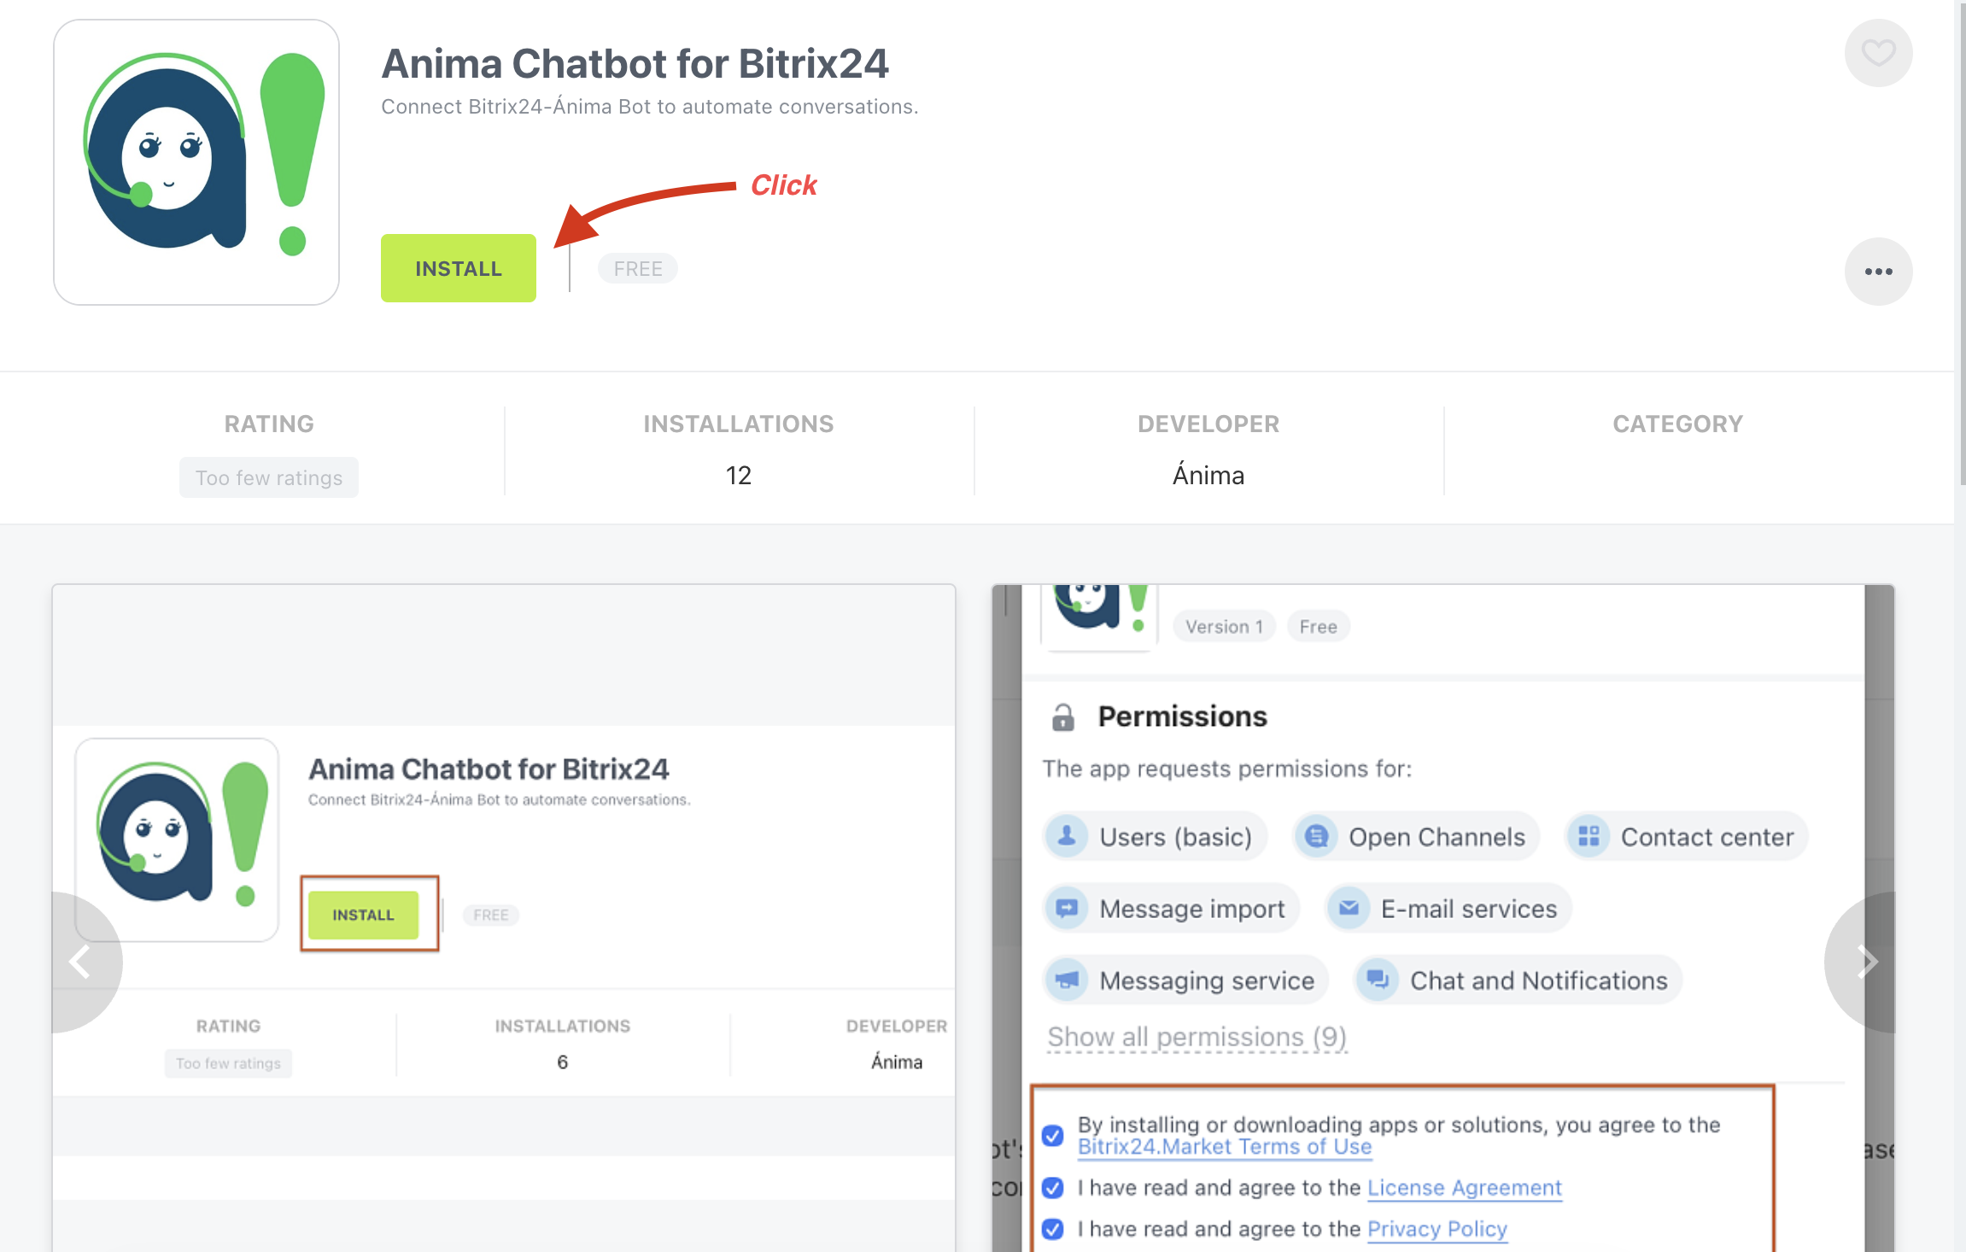
Task: Toggle the Bitrix24.Market Terms of Use checkbox
Action: 1053,1135
